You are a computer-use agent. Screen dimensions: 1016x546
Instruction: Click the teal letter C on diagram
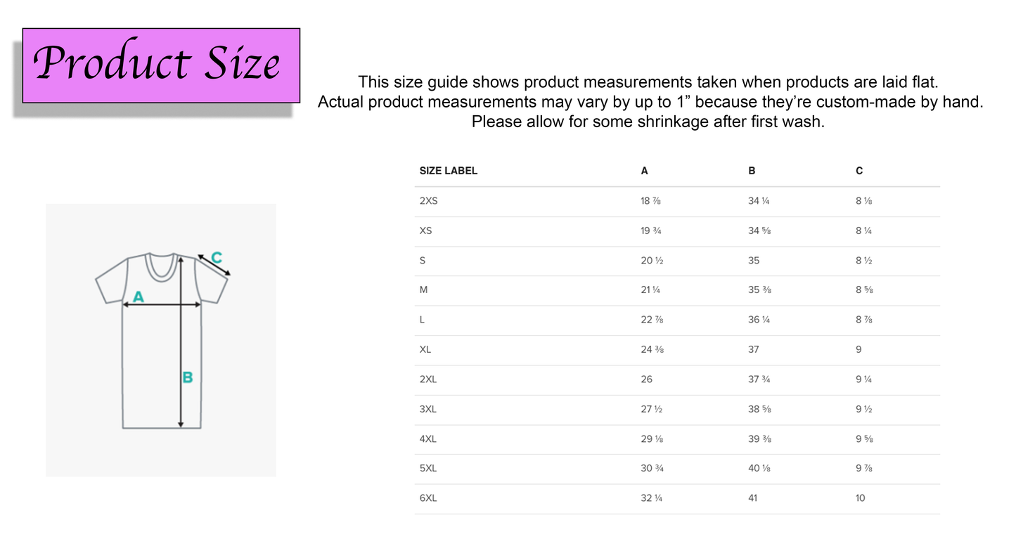point(217,258)
